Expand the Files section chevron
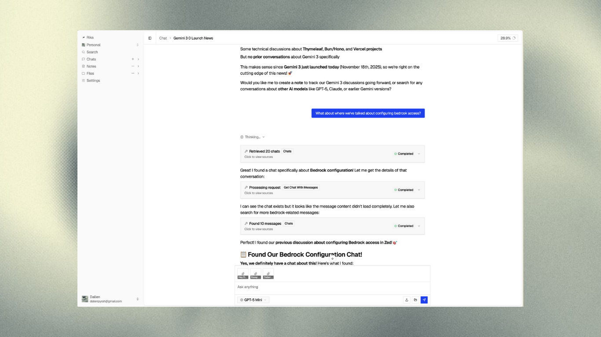 point(138,73)
